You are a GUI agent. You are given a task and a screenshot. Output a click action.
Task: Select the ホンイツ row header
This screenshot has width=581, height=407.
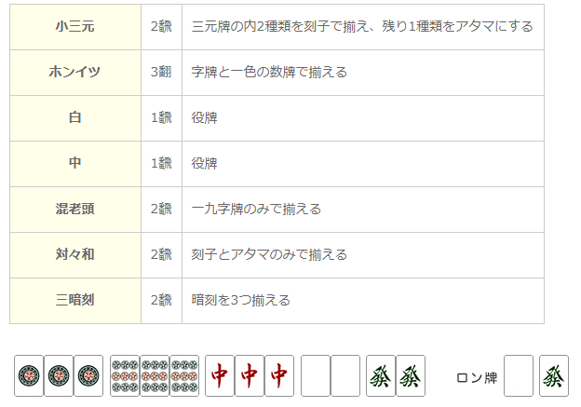click(x=75, y=73)
